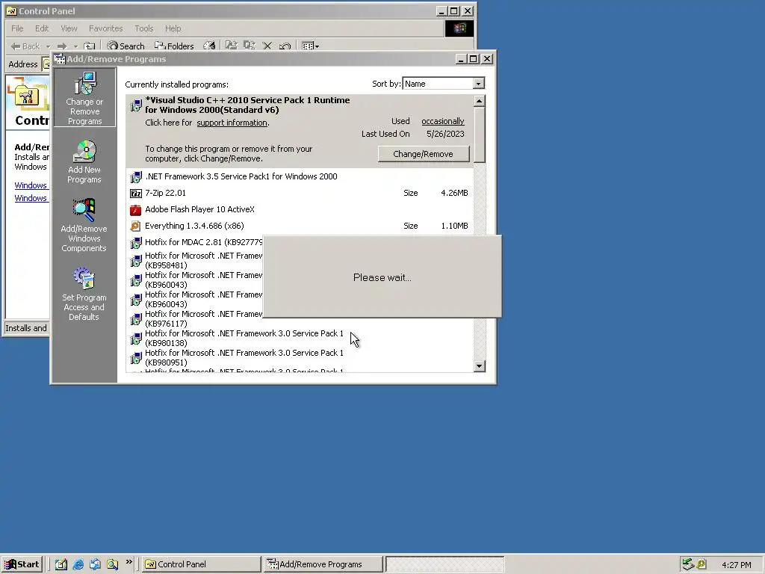Click the 4:27 PM system clock
The width and height of the screenshot is (765, 574).
coord(737,565)
